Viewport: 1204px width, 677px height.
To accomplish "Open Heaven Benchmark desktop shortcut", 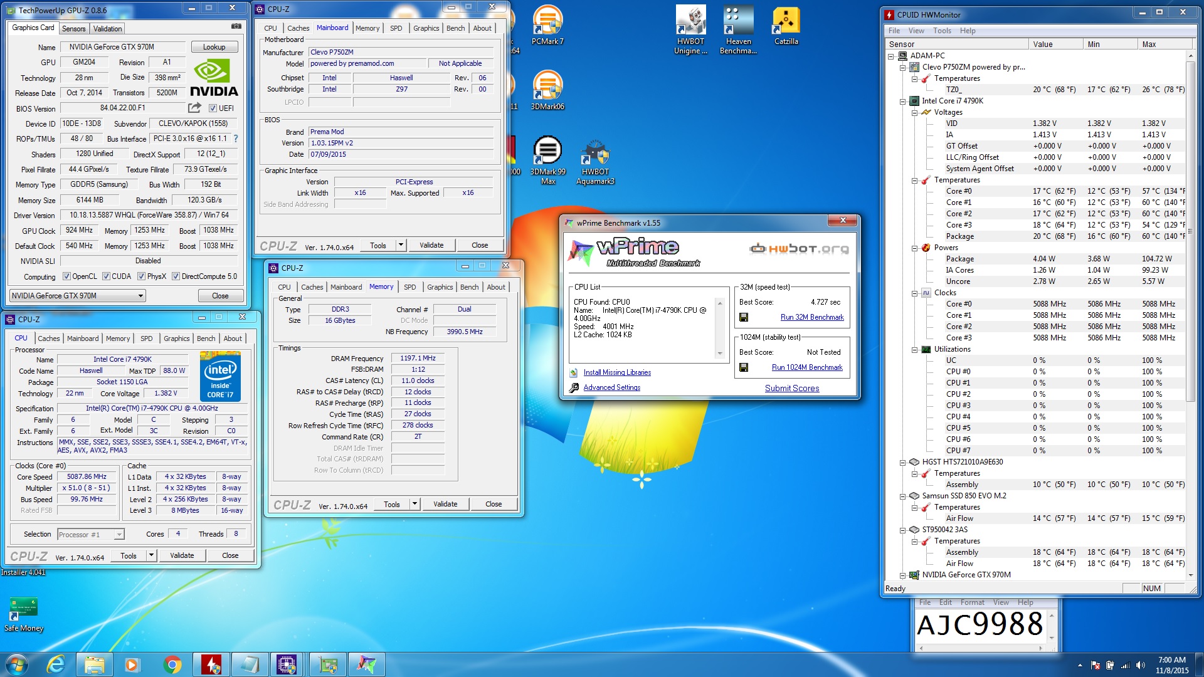I will click(x=738, y=29).
